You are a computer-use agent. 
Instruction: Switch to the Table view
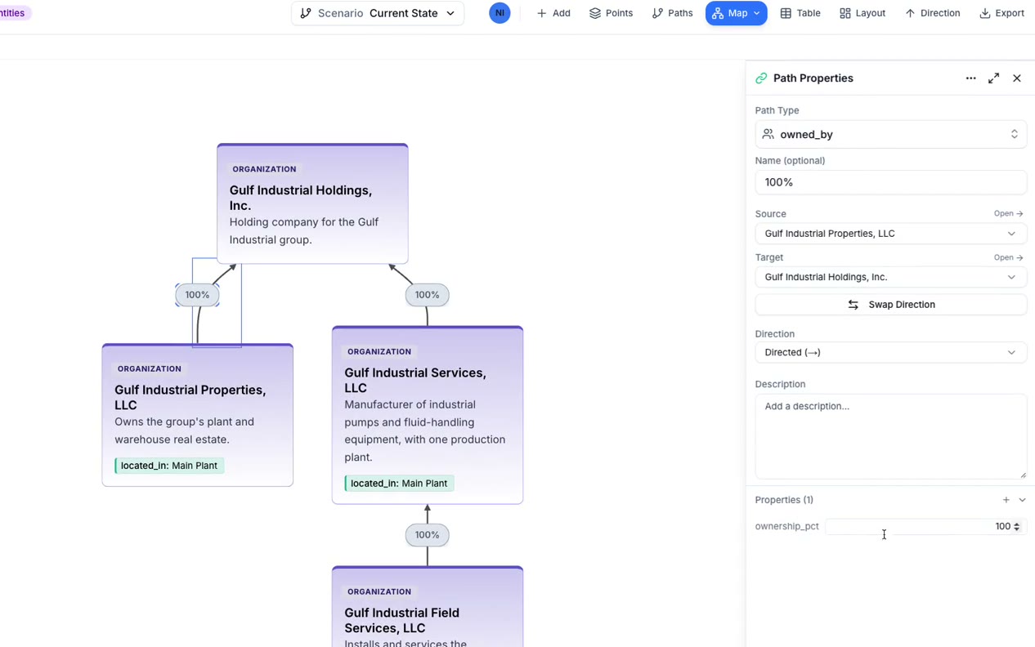tap(800, 13)
